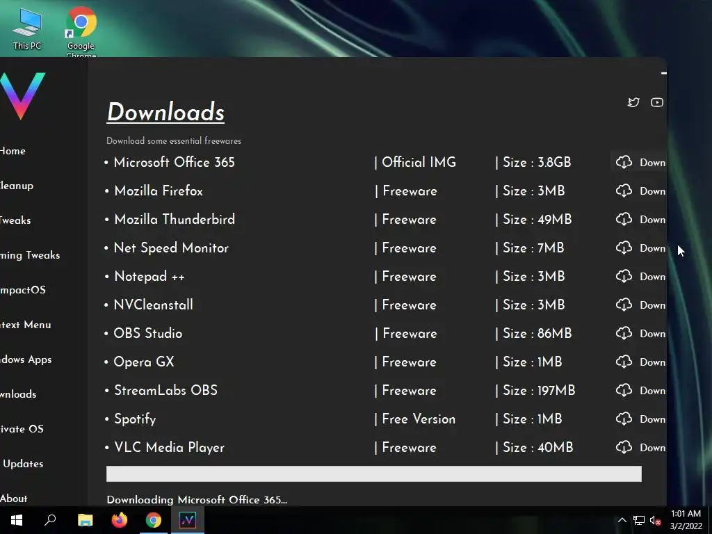Image resolution: width=712 pixels, height=534 pixels.
Task: Show hidden system tray icons
Action: tap(622, 520)
